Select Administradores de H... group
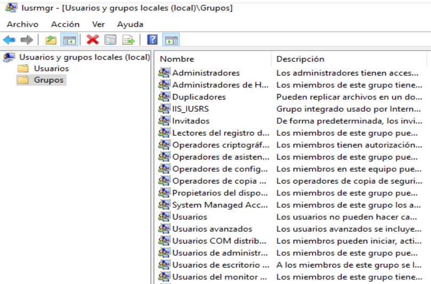The image size is (431, 284). pos(220,85)
